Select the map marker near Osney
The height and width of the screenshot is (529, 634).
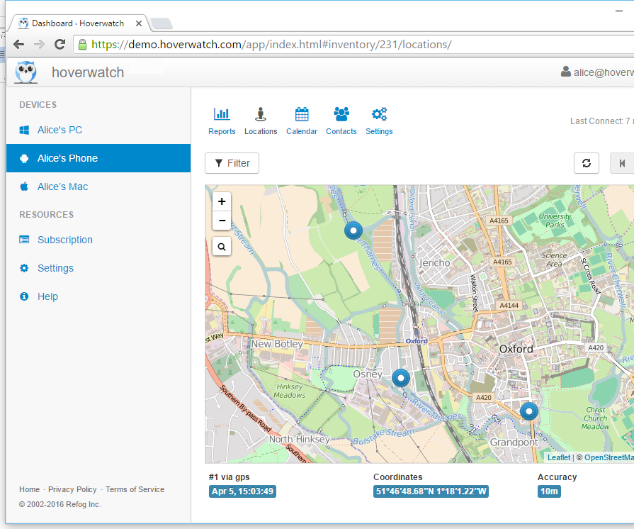(401, 378)
